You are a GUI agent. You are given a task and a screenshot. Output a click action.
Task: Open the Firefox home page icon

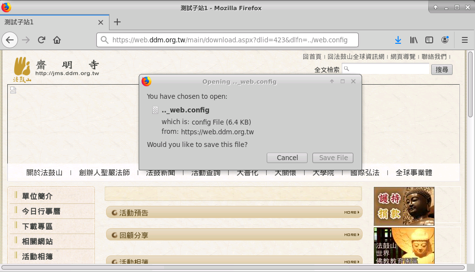tap(57, 40)
